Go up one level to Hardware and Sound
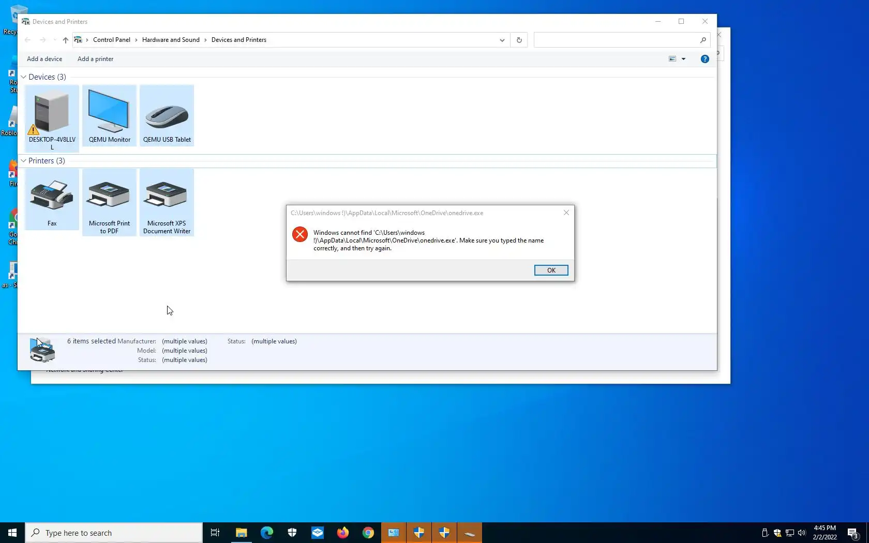869x543 pixels. tap(65, 40)
